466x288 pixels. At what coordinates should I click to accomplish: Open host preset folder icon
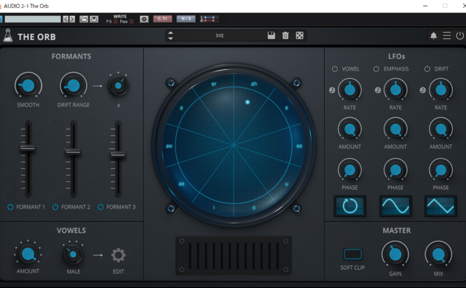tap(84, 20)
